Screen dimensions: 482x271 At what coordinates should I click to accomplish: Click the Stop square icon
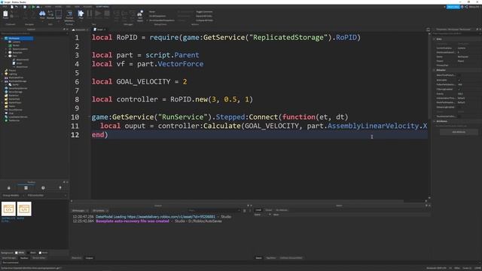107,14
